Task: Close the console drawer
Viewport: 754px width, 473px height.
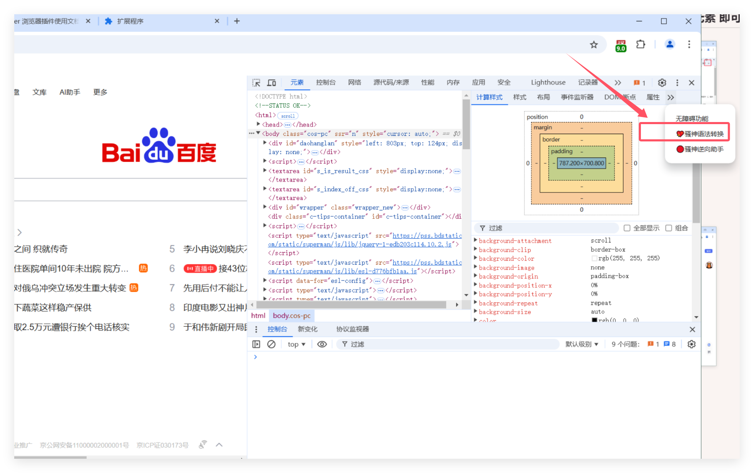Action: (x=692, y=330)
